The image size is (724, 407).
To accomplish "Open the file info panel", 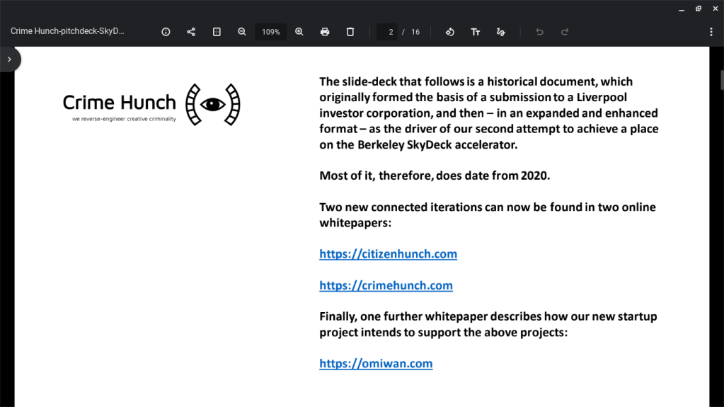I will pyautogui.click(x=166, y=32).
